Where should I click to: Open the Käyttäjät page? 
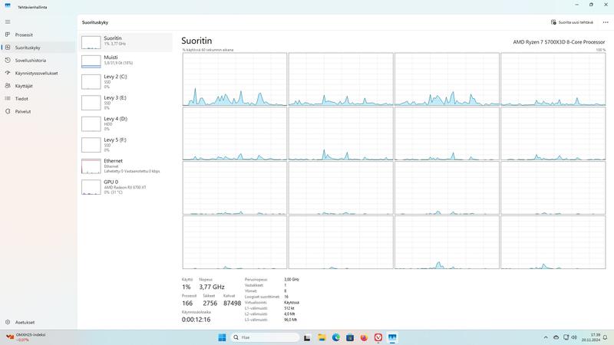pos(23,86)
